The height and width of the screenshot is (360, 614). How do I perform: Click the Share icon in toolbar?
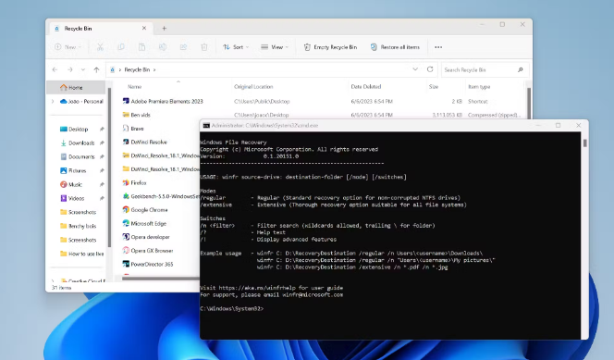183,47
